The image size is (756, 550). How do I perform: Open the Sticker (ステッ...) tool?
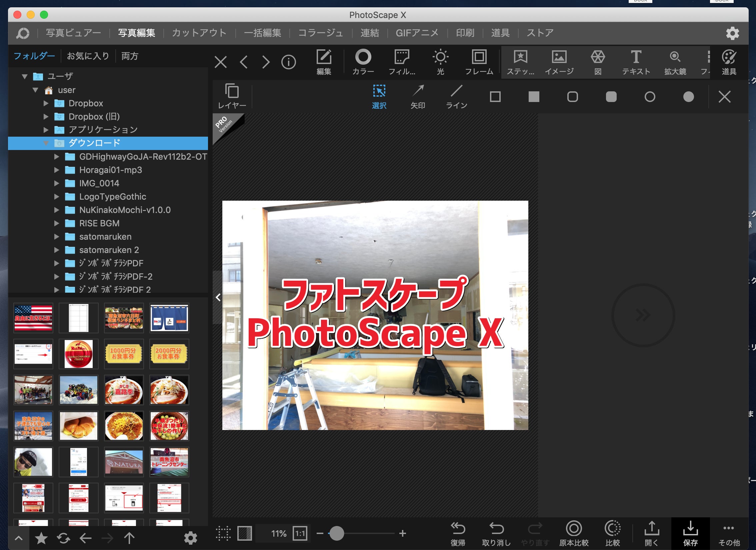520,62
